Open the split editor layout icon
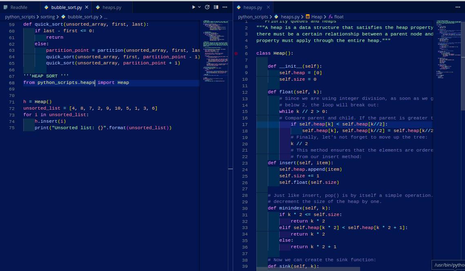Image resolution: width=465 pixels, height=271 pixels. [217, 7]
